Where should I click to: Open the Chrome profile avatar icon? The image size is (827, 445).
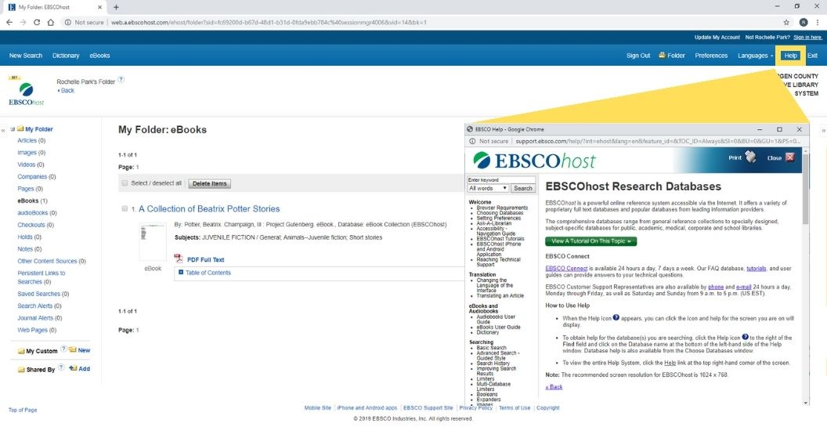pos(804,22)
